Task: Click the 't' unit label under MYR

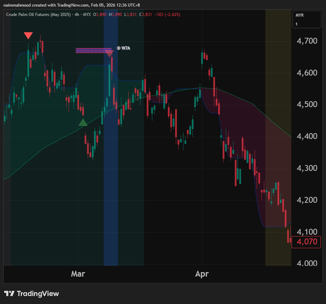Action: point(297,24)
